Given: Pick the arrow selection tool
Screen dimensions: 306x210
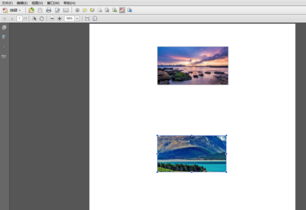Looking at the screenshot, I should click(34, 18).
